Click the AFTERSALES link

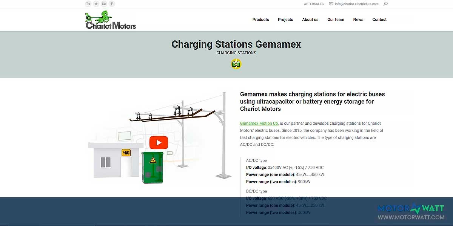pyautogui.click(x=314, y=4)
